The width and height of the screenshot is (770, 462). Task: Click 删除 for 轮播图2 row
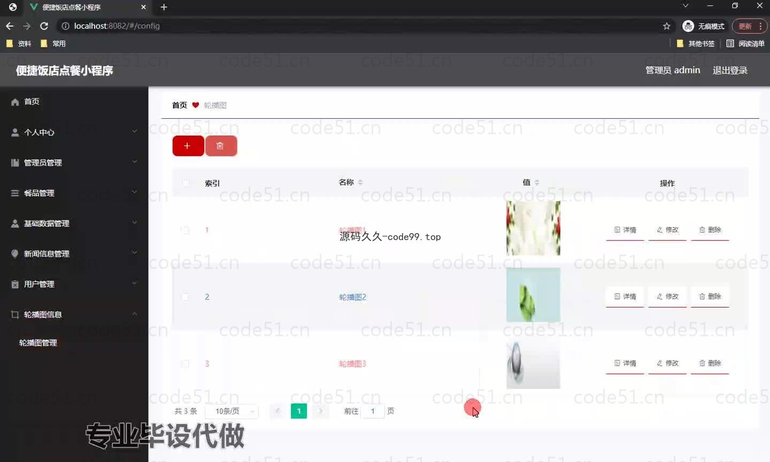tap(710, 296)
